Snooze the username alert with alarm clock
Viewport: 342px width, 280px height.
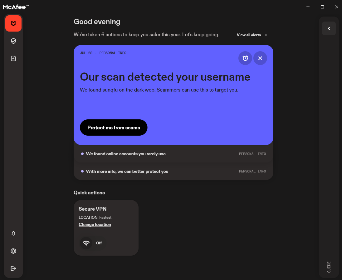(245, 58)
